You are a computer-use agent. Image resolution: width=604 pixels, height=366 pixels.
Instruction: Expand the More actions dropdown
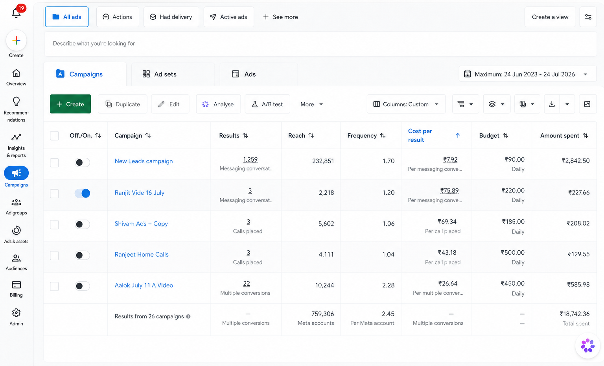tap(311, 104)
